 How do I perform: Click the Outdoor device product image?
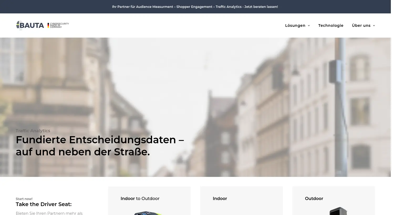point(338,211)
